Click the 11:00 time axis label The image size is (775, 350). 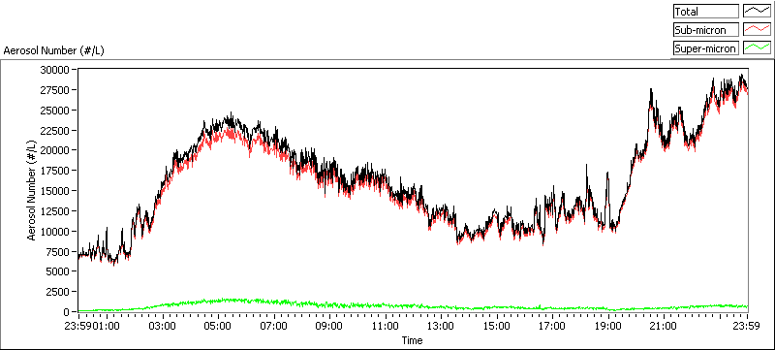tap(385, 326)
